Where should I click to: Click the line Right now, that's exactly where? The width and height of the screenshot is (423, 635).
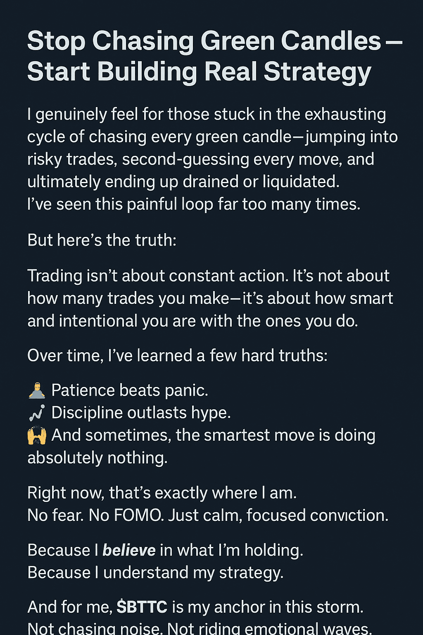point(162,493)
